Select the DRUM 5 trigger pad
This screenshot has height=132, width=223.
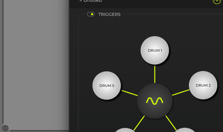pos(107,85)
